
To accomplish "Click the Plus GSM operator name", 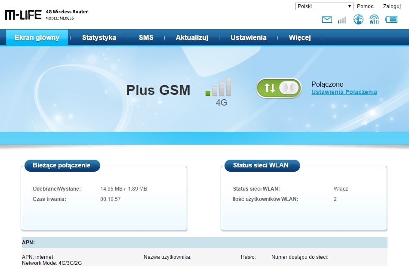I will [158, 90].
